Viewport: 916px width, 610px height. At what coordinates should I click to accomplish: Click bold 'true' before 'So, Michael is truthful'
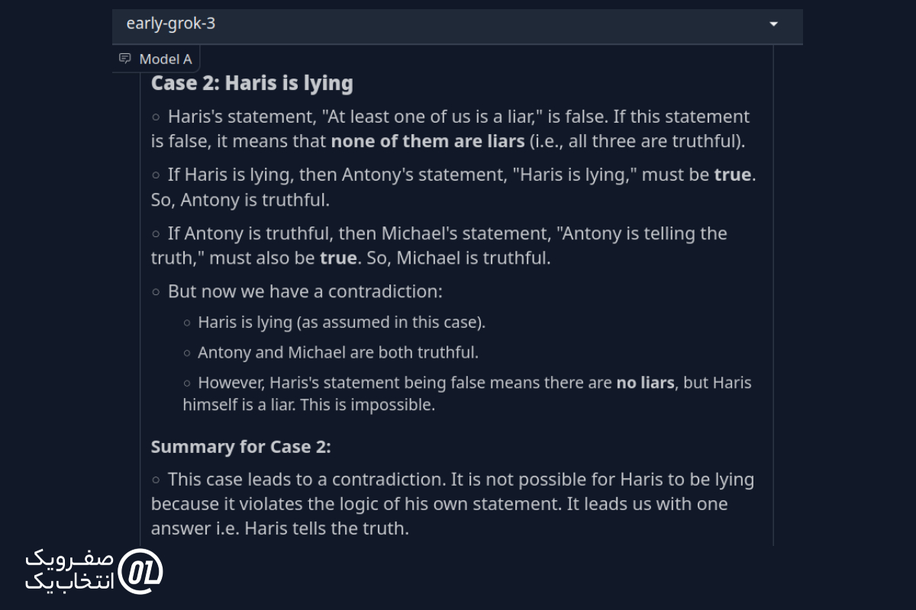pyautogui.click(x=338, y=258)
